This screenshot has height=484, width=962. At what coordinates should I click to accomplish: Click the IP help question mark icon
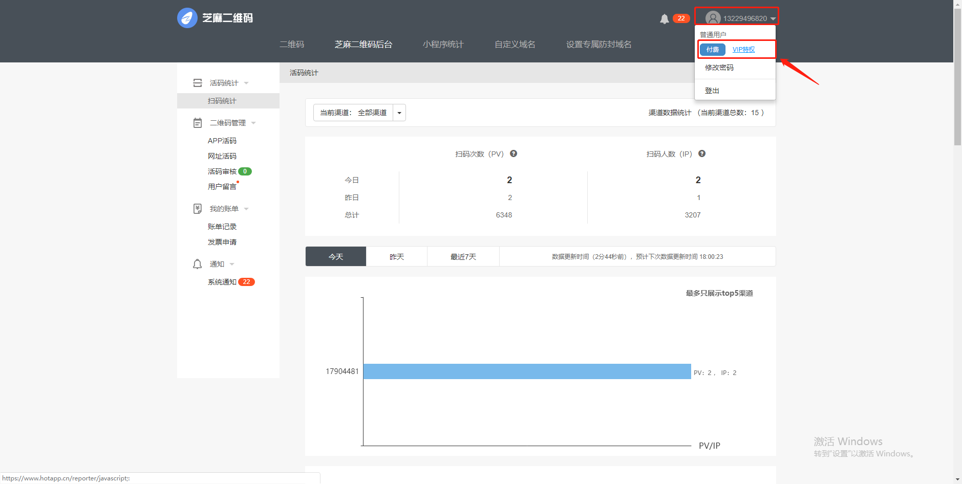[x=702, y=153]
